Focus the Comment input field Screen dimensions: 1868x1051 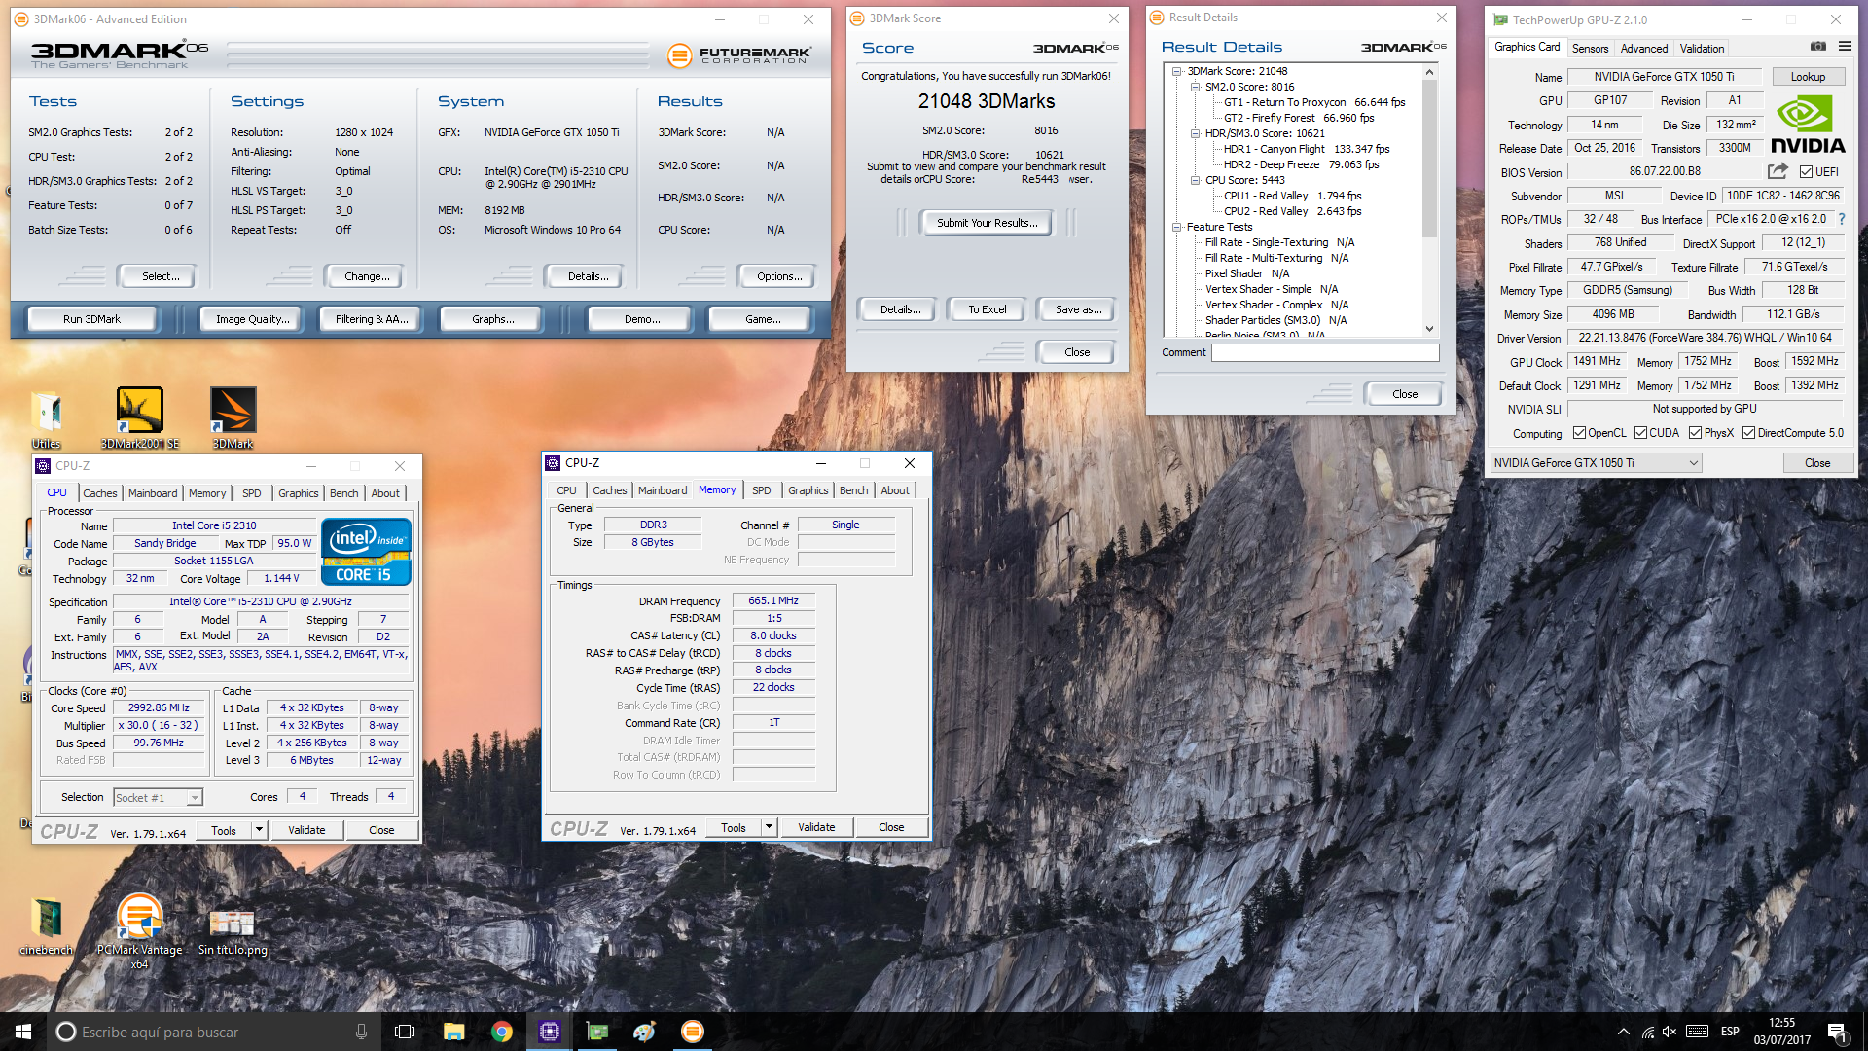[x=1325, y=352]
